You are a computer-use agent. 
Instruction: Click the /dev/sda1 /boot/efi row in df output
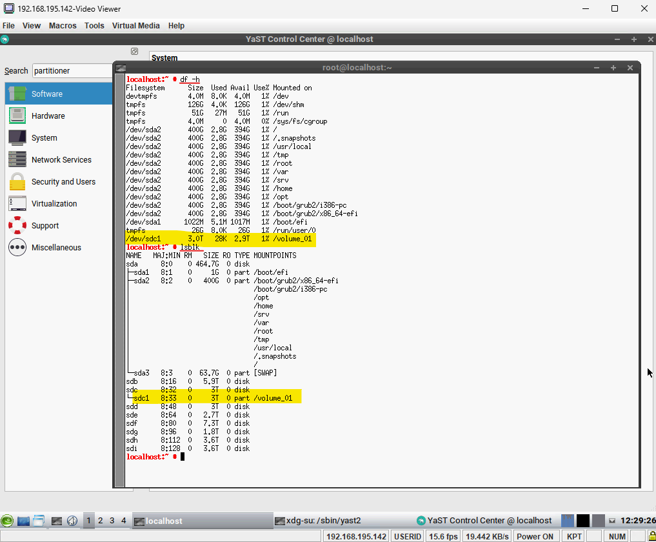[217, 222]
